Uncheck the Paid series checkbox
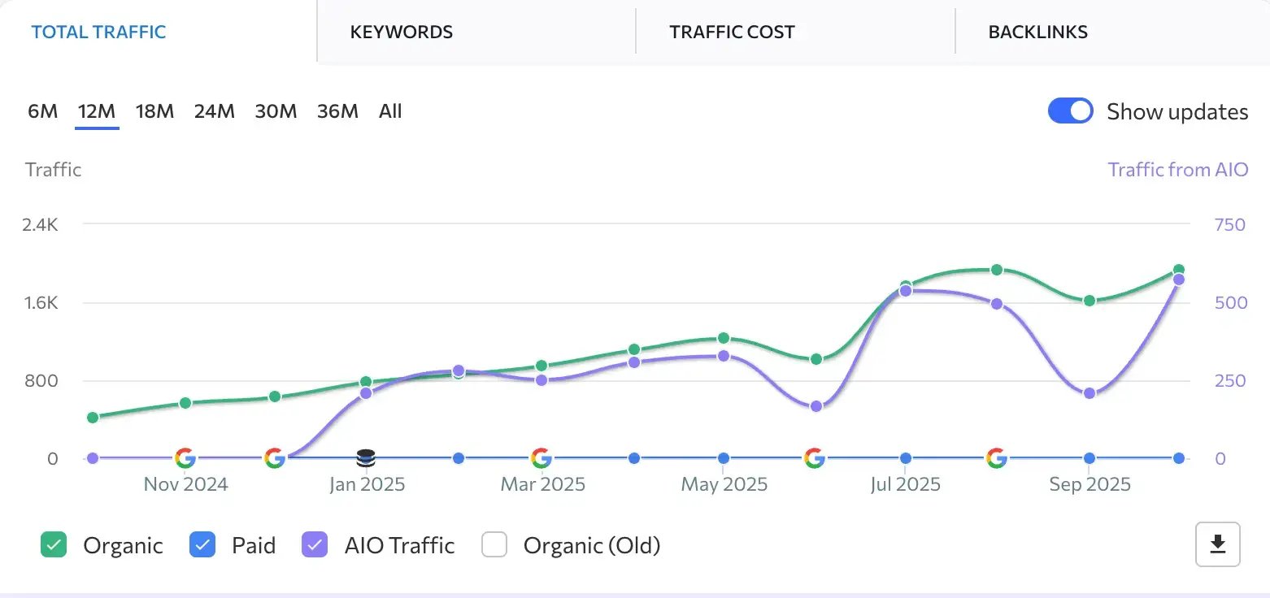Viewport: 1270px width, 598px height. [202, 545]
